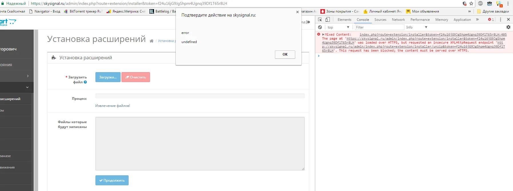Viewport: 513px width, 191px height.
Task: Close the alert dialog with X
Action: tap(298, 12)
